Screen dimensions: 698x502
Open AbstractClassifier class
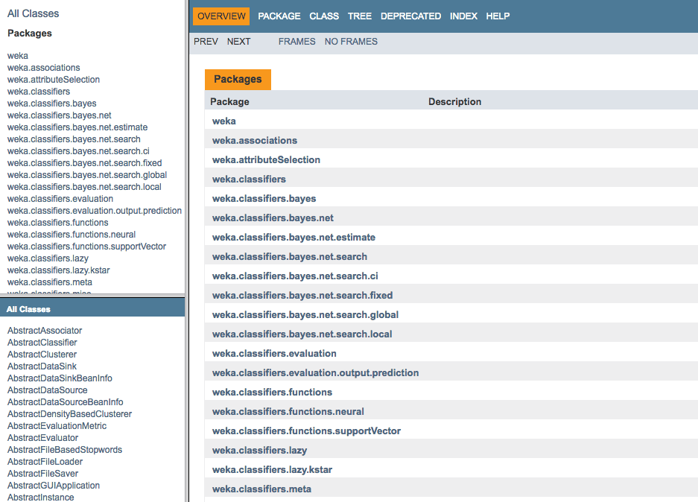coord(42,343)
